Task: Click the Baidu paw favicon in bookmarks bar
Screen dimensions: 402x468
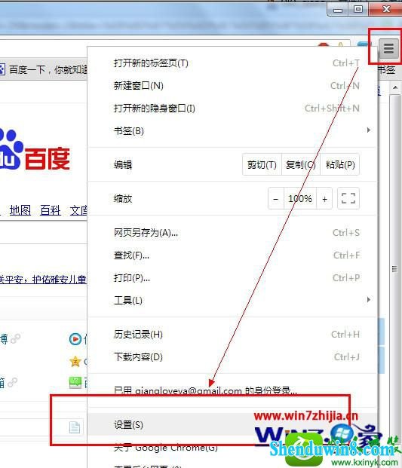Action: [x=2, y=69]
